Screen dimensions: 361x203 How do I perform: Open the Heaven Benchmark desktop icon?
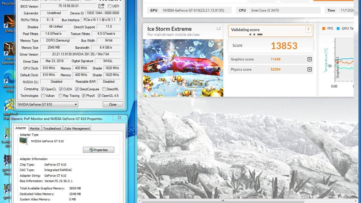[8, 51]
